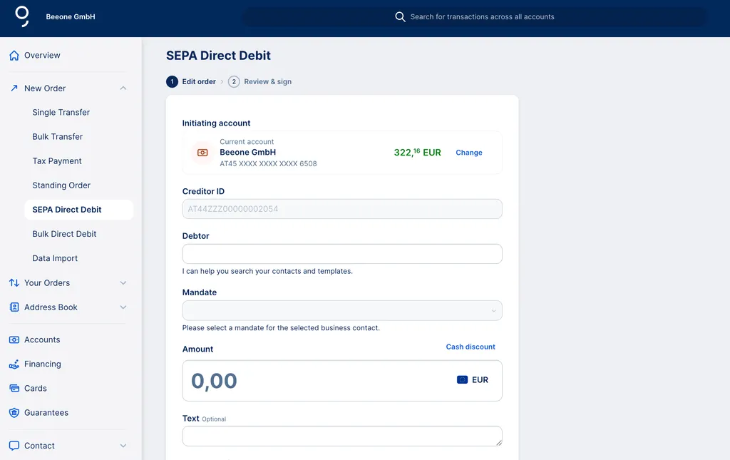Click the Address Book icon
The width and height of the screenshot is (730, 460).
[13, 307]
